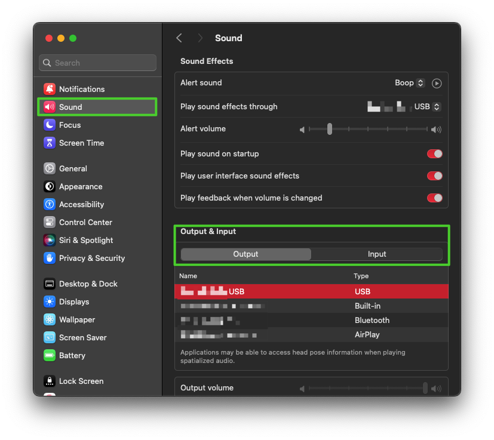Viewport: 494px width, 440px height.
Task: Go back using the left chevron
Action: pyautogui.click(x=179, y=38)
